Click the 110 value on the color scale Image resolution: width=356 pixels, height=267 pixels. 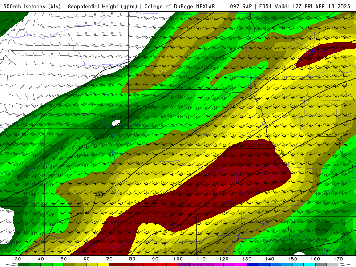pyautogui.click(x=201, y=259)
